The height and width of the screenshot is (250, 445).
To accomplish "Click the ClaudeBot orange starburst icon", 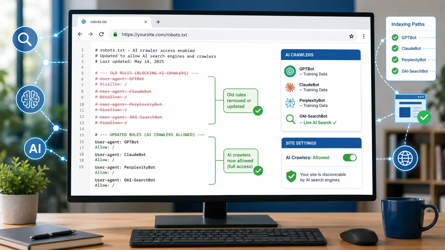I will click(290, 87).
